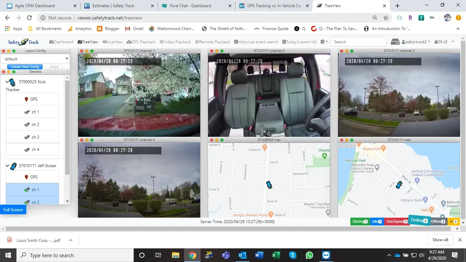Select ch 3 camera for ST009525
Viewport: 466px width, 262px height.
[x=32, y=137]
